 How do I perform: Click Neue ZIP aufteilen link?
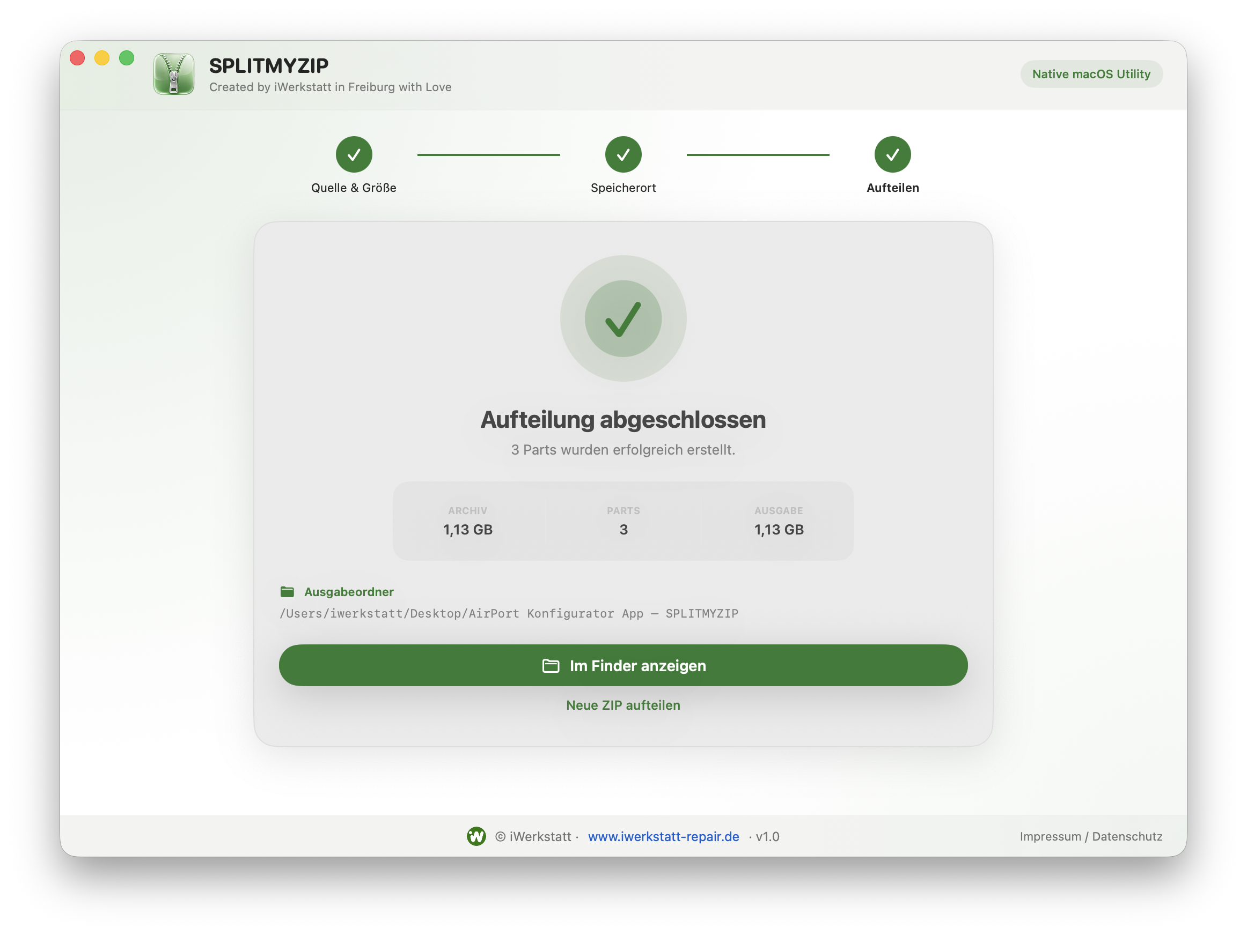tap(623, 705)
